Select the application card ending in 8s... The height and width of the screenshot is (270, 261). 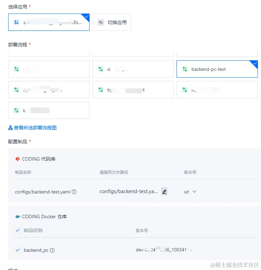49,22
